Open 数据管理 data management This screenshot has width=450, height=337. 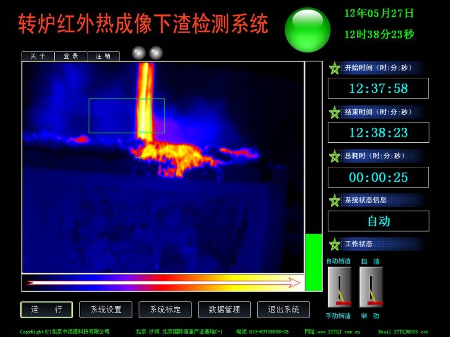point(224,309)
